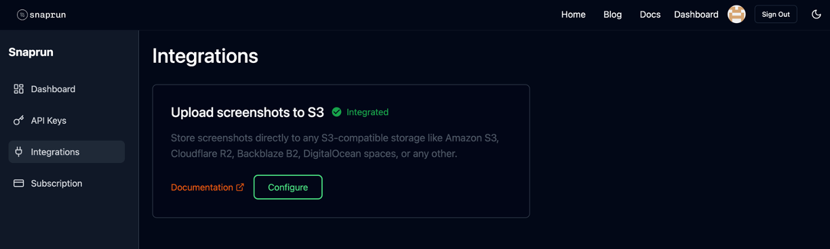Toggle dark mode with the moon icon
830x249 pixels.
point(816,14)
